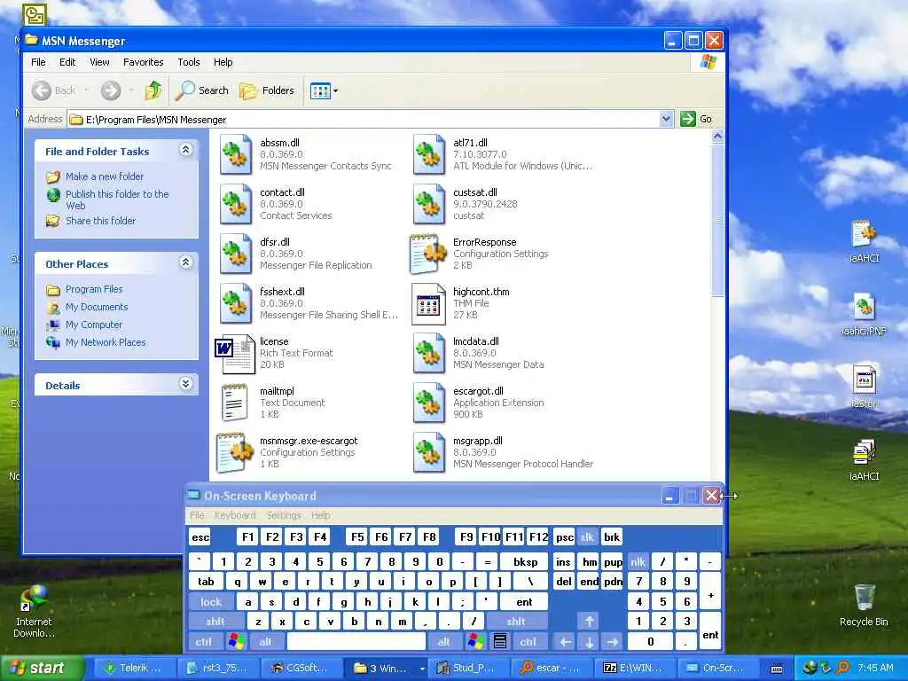Click the spacebar on On-Screen Keyboard
Screen dimensions: 908x681
(x=356, y=642)
